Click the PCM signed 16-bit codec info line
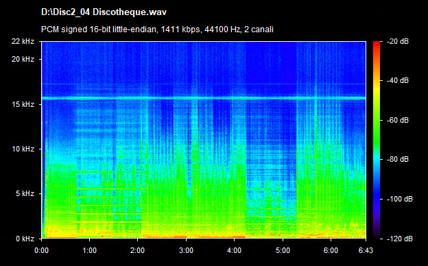The image size is (428, 266). (x=157, y=29)
